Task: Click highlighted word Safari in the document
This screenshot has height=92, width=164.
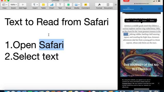Action: pyautogui.click(x=51, y=45)
